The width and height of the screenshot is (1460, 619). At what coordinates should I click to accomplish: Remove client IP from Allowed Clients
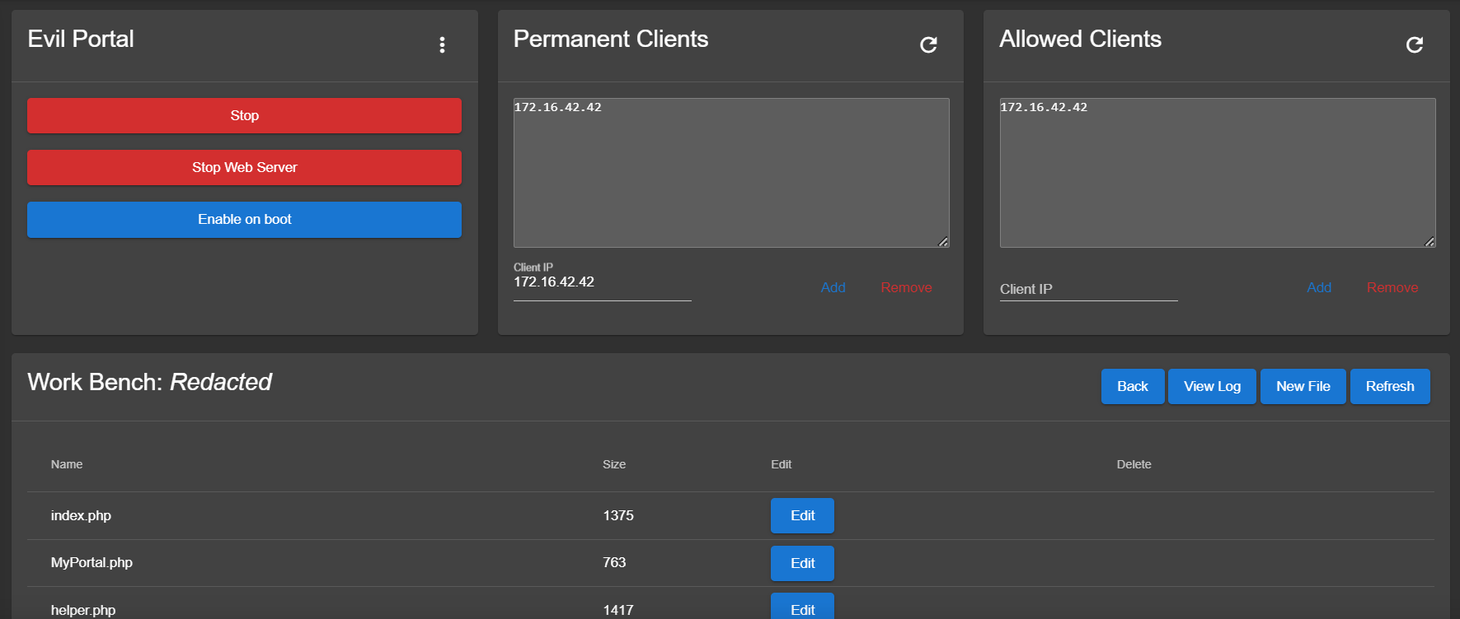(1392, 287)
